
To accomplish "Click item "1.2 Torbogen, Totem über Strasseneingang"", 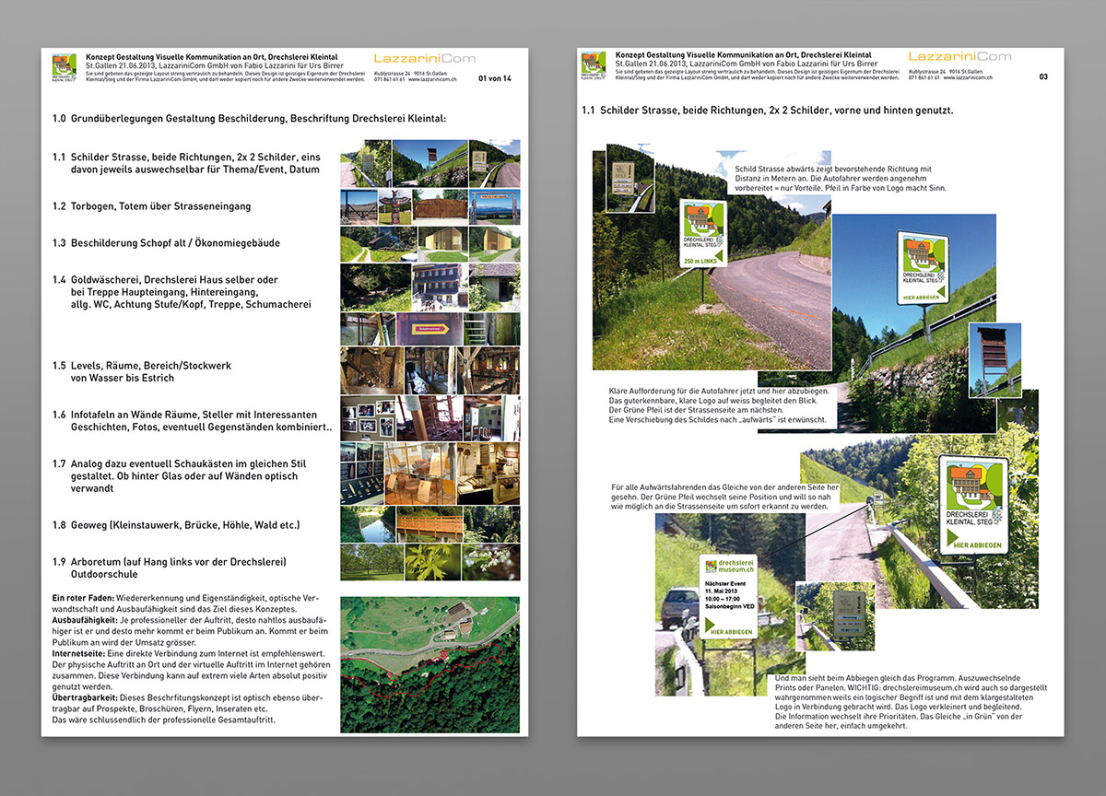I will pos(151,206).
